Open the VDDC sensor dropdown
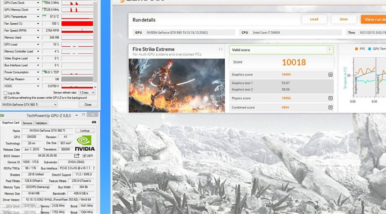The width and height of the screenshot is (386, 214). pos(38,86)
